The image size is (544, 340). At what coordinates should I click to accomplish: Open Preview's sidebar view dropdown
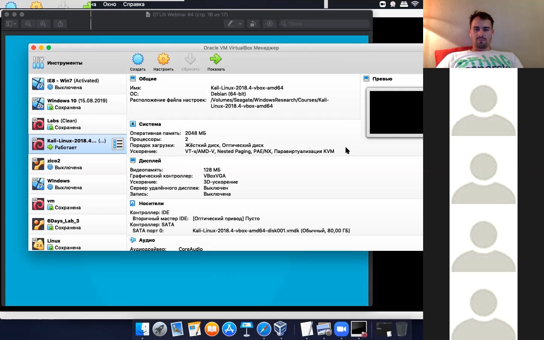[x=11, y=24]
